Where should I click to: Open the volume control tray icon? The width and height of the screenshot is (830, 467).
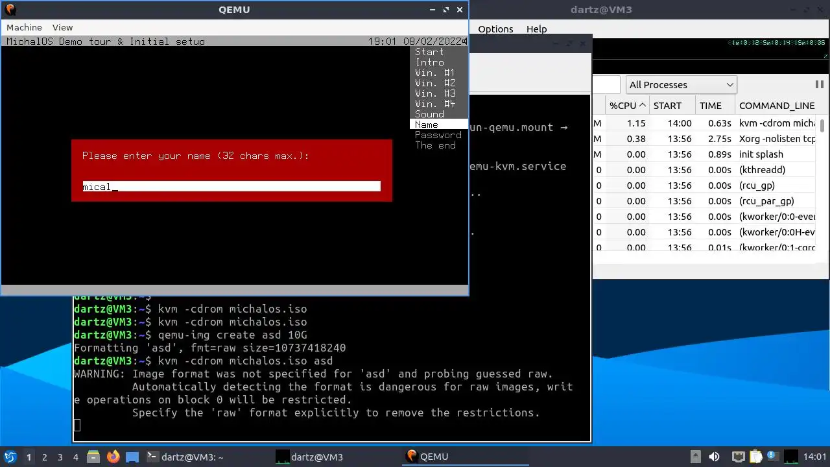[x=714, y=457]
